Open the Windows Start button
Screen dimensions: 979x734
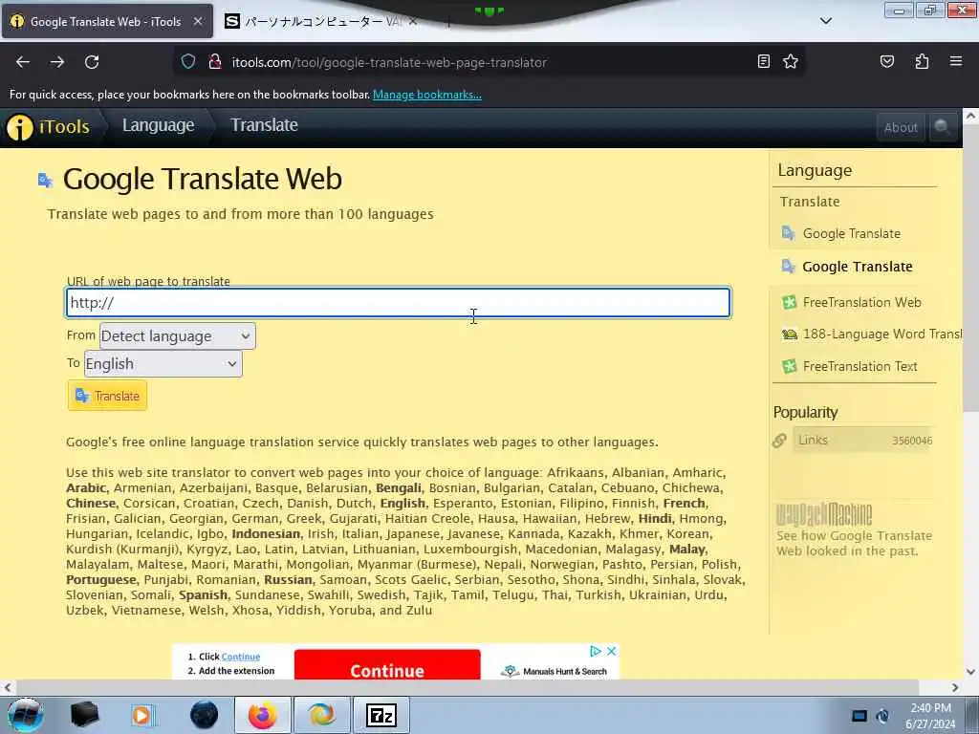[25, 715]
